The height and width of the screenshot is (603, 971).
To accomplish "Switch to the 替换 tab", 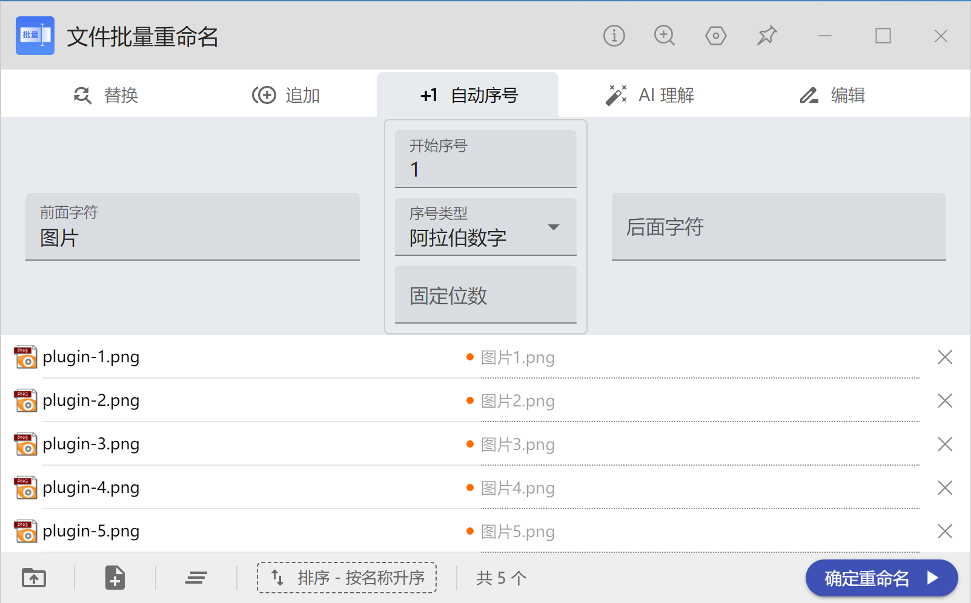I will [107, 95].
